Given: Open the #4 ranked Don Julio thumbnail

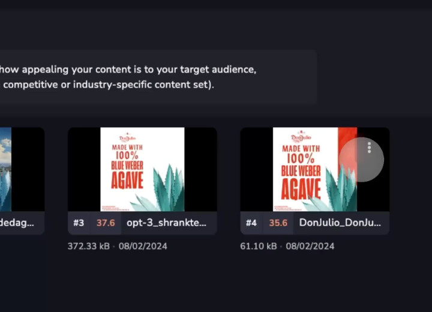Looking at the screenshot, I should pyautogui.click(x=314, y=169).
